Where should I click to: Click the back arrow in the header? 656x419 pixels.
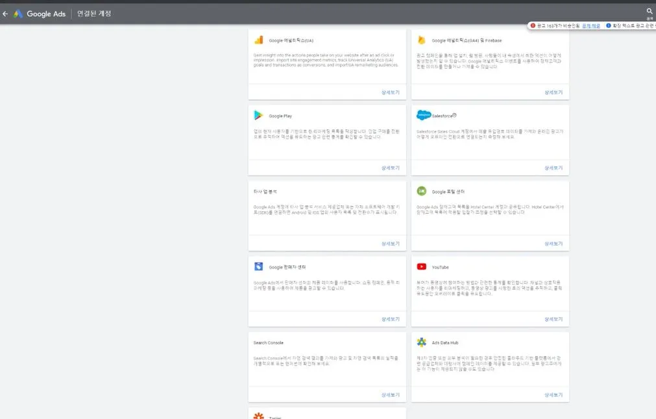pyautogui.click(x=5, y=14)
